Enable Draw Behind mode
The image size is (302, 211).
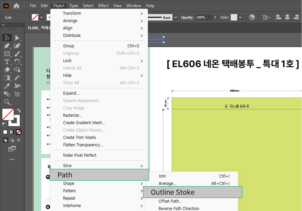coord(12,140)
